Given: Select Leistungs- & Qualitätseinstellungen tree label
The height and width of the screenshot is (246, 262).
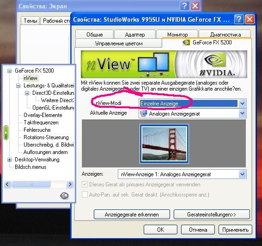Looking at the screenshot, I should click(x=49, y=86).
